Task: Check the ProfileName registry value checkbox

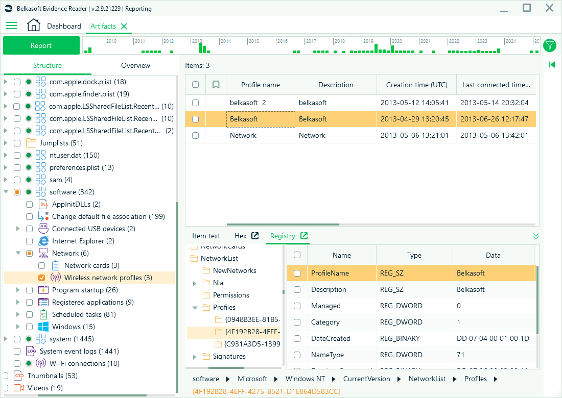Action: click(297, 273)
